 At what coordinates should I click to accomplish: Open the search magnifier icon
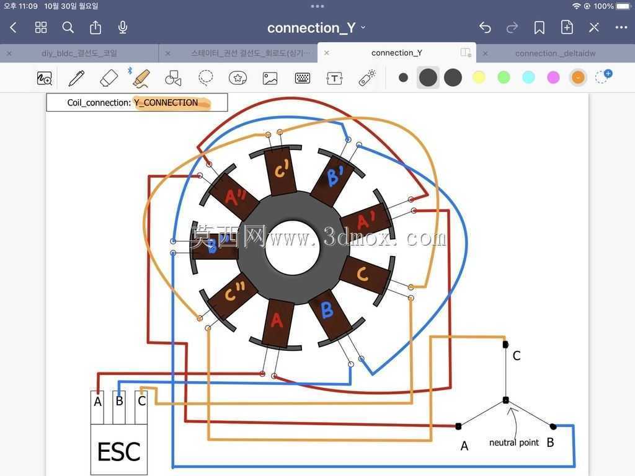pos(68,27)
